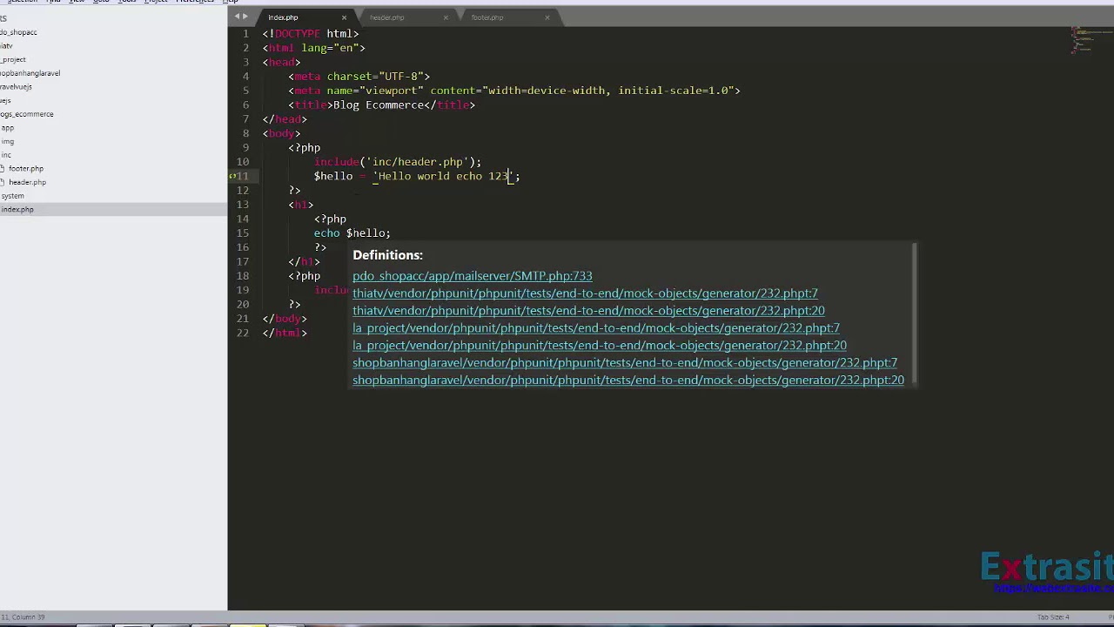Place cursor in 'Blog Ecommerce' title text

(x=379, y=105)
